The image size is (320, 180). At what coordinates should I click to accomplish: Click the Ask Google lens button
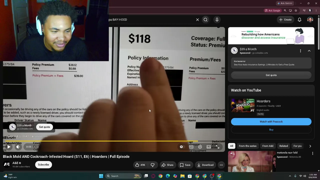273,10
